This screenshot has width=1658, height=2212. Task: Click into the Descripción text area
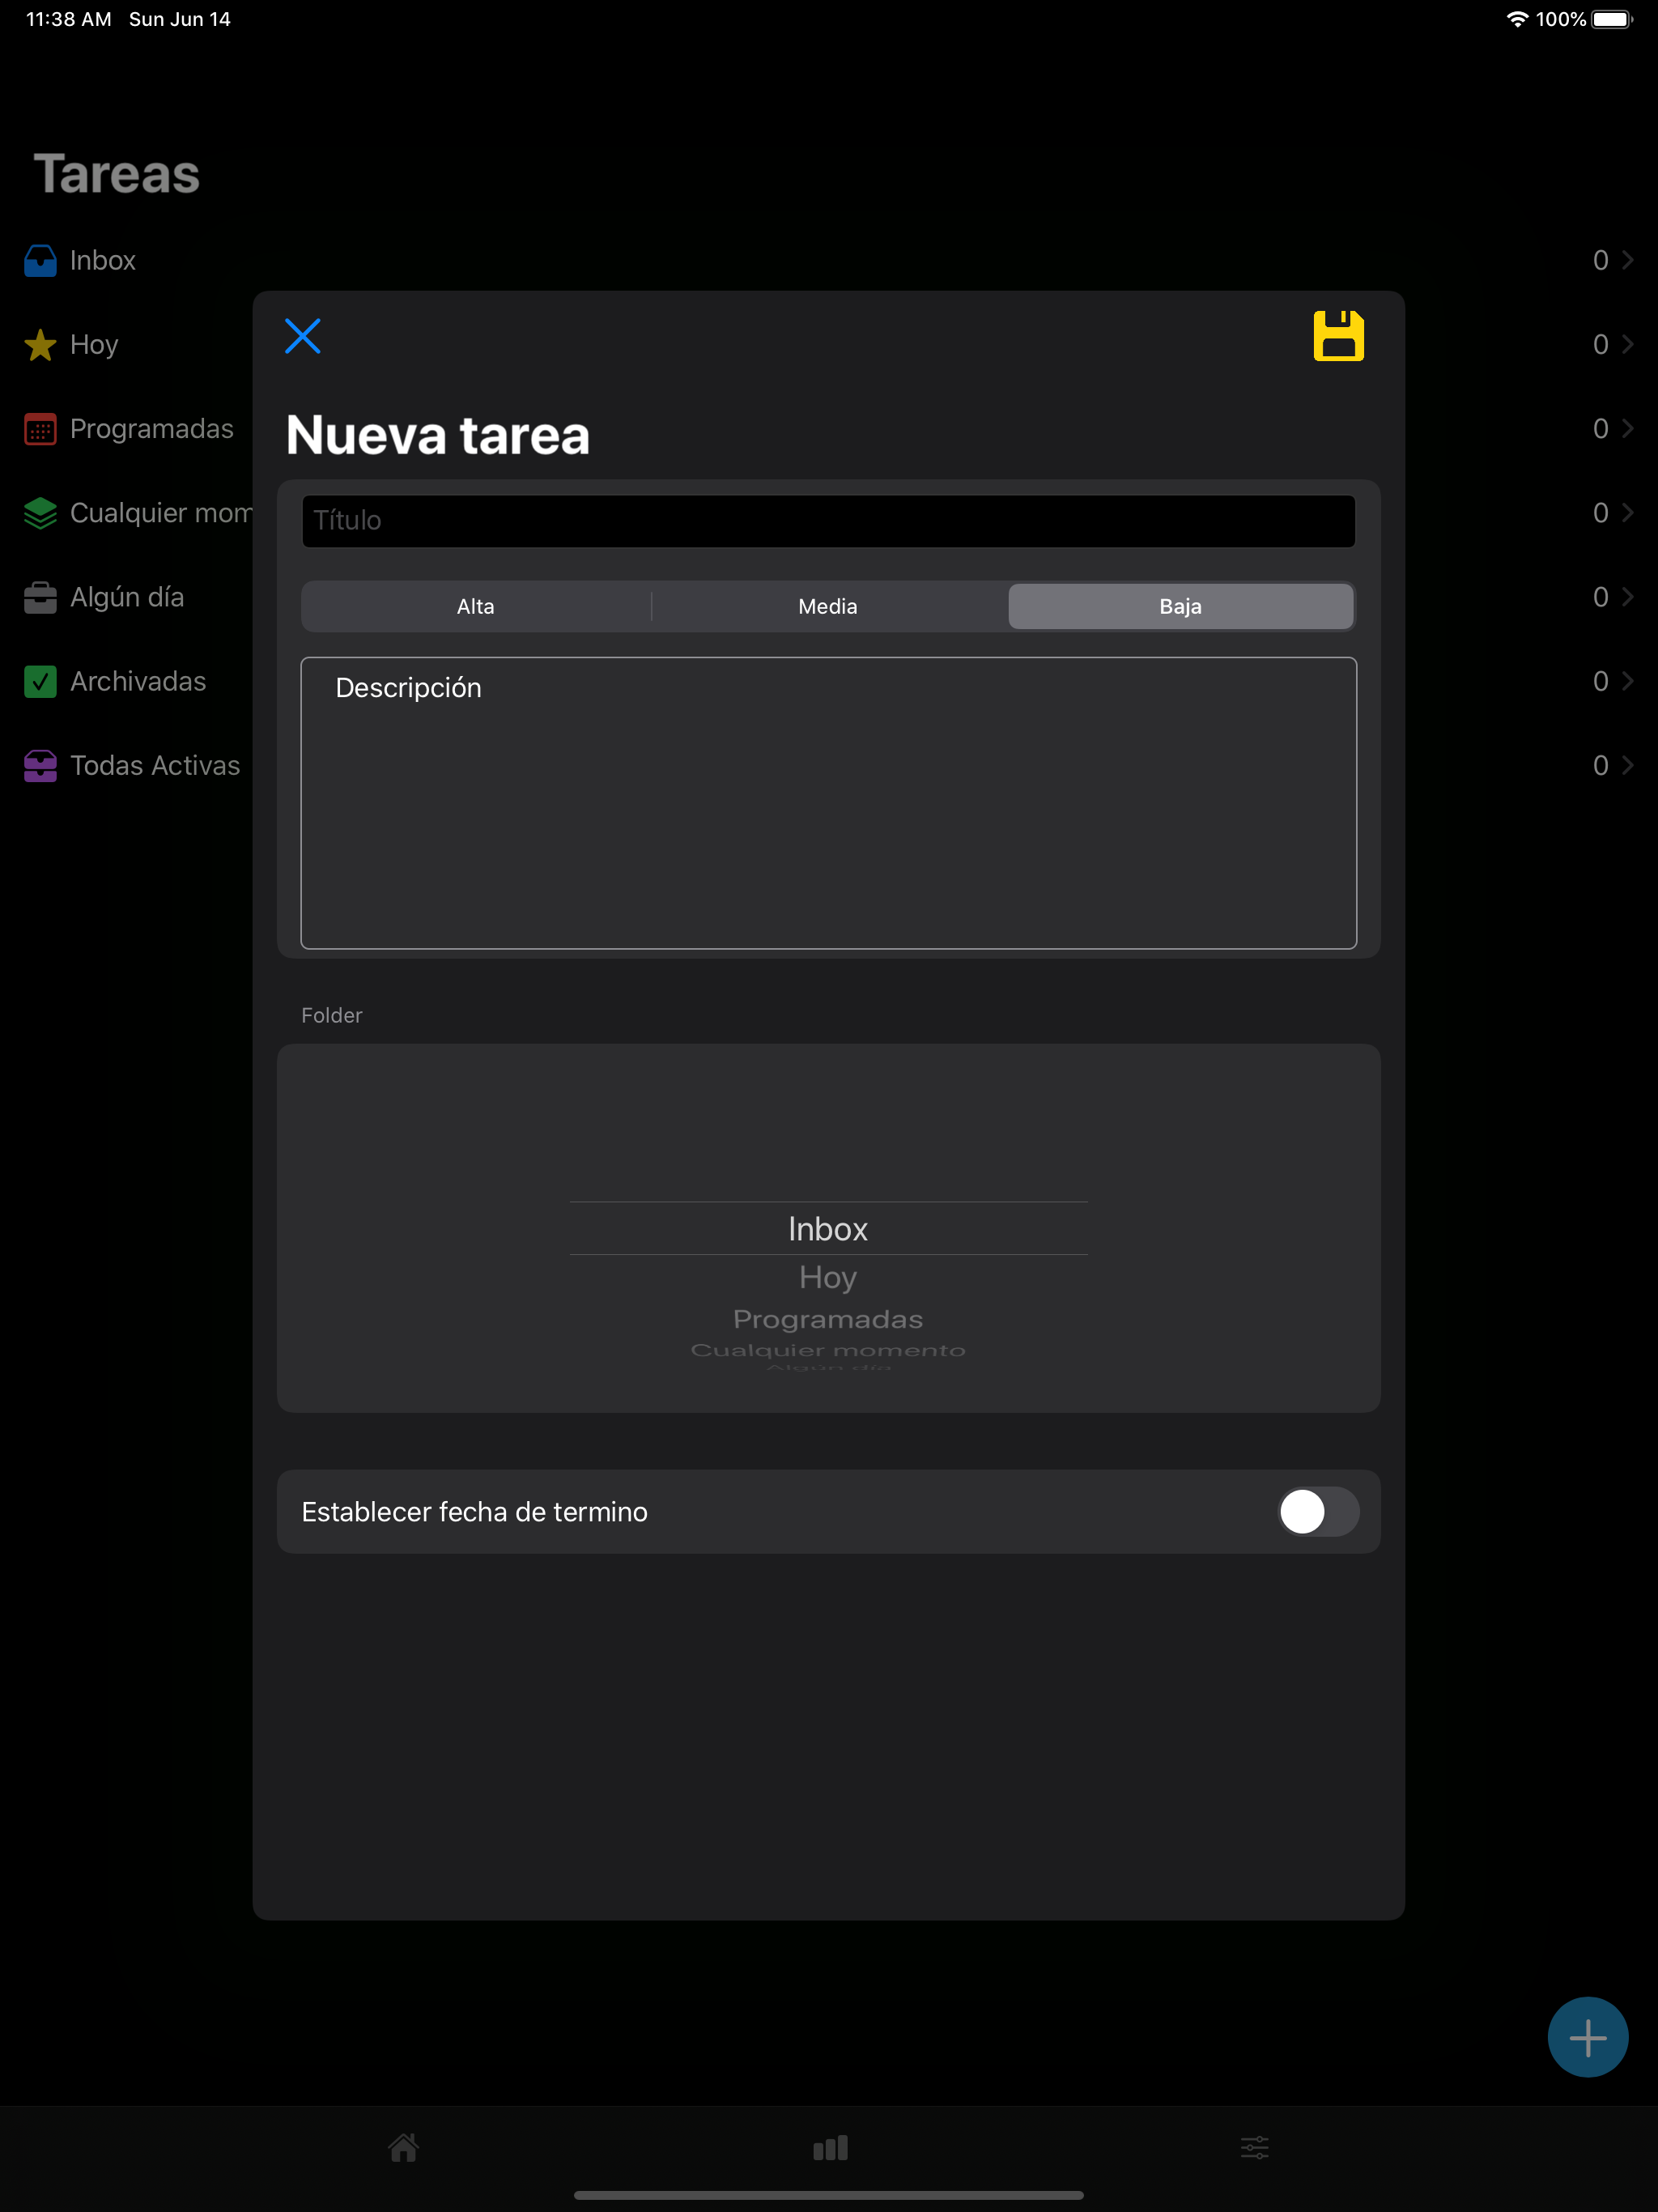[x=828, y=803]
